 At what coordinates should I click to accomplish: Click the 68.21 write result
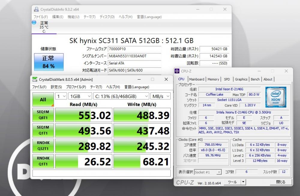click(x=142, y=161)
